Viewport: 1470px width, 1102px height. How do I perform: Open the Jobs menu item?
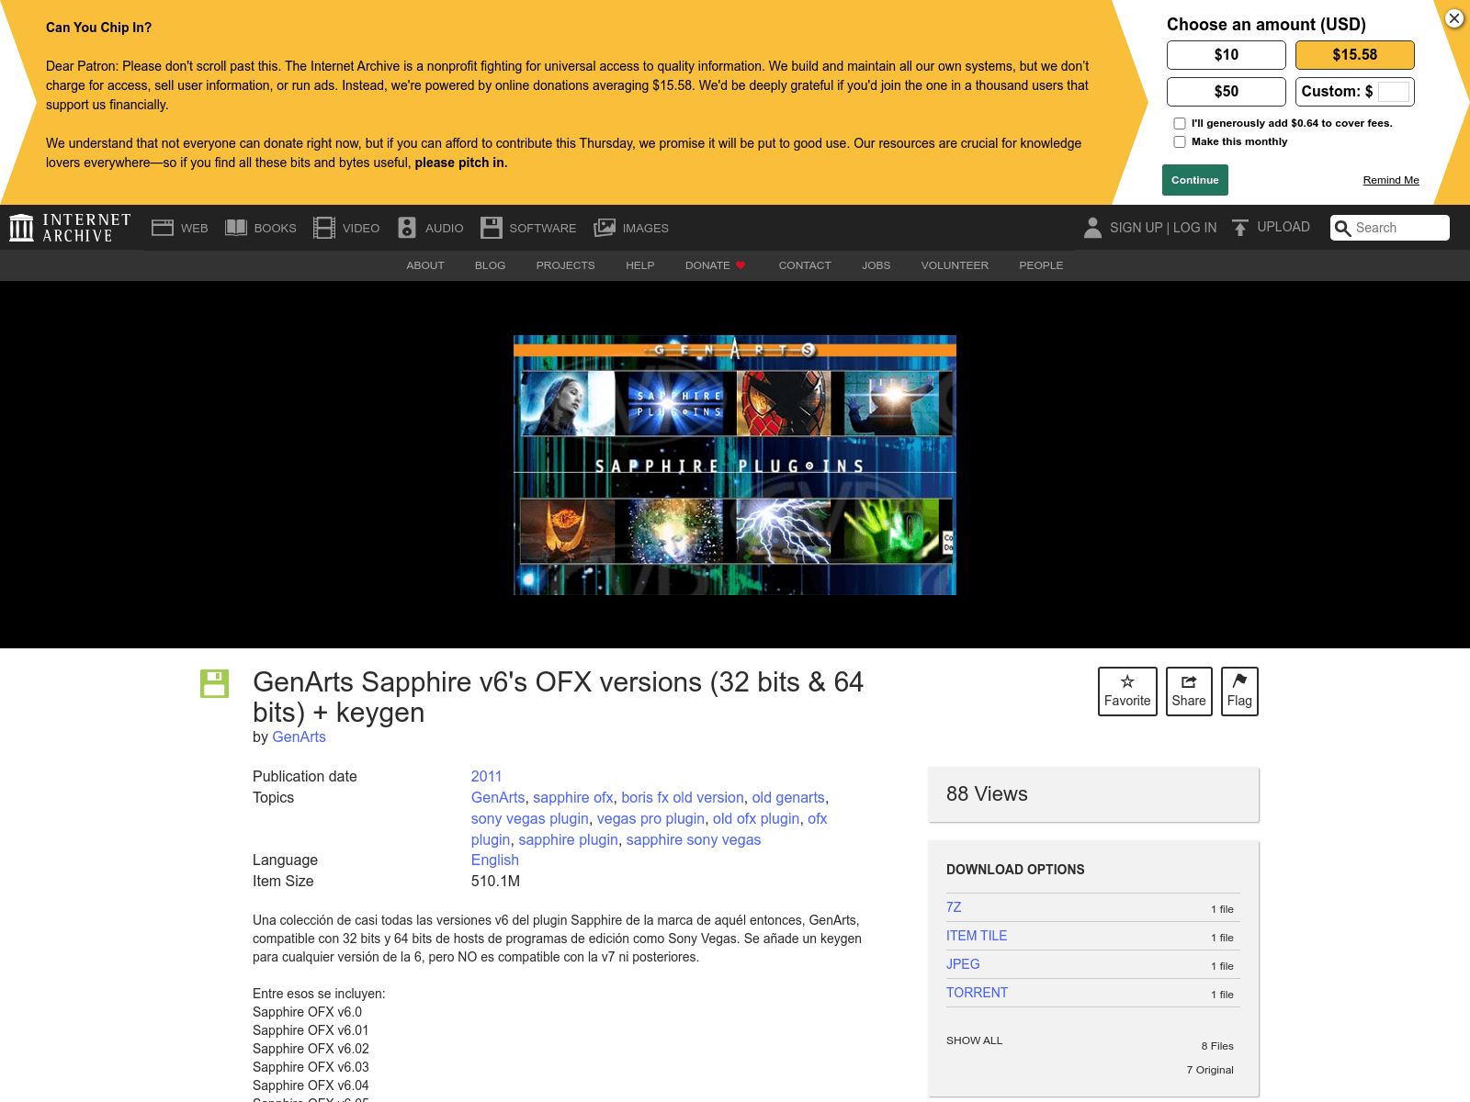click(x=876, y=265)
